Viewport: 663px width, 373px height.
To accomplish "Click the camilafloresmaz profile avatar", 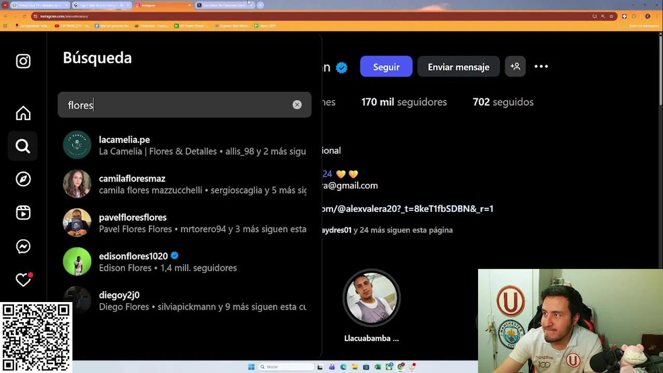I will (77, 184).
